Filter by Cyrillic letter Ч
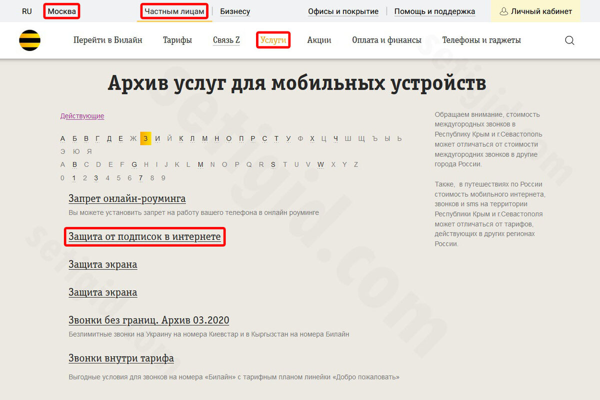 (x=336, y=138)
